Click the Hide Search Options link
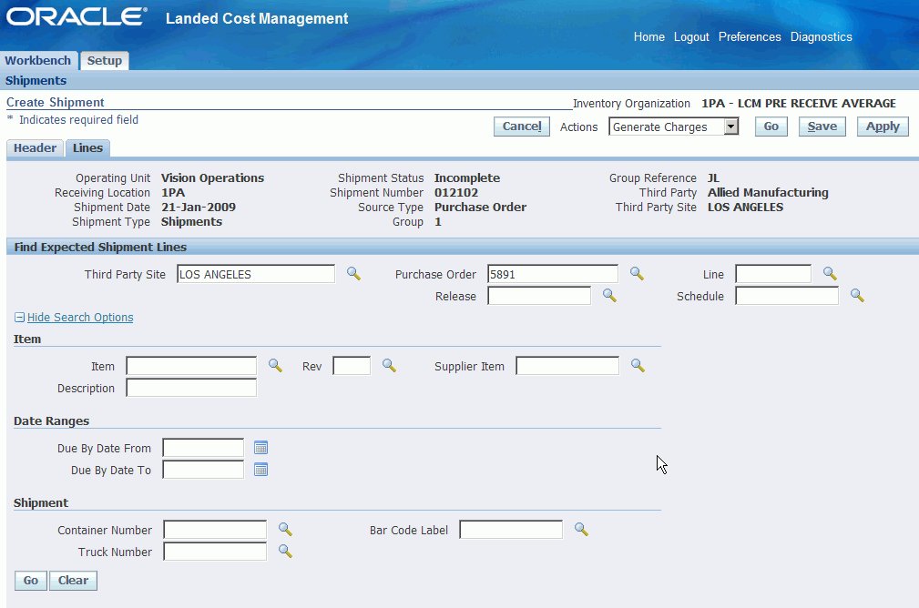The width and height of the screenshot is (919, 608). pyautogui.click(x=80, y=318)
